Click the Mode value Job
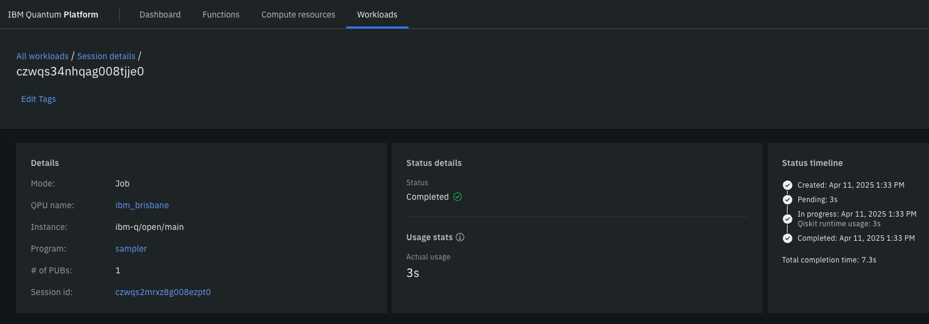 coord(122,183)
